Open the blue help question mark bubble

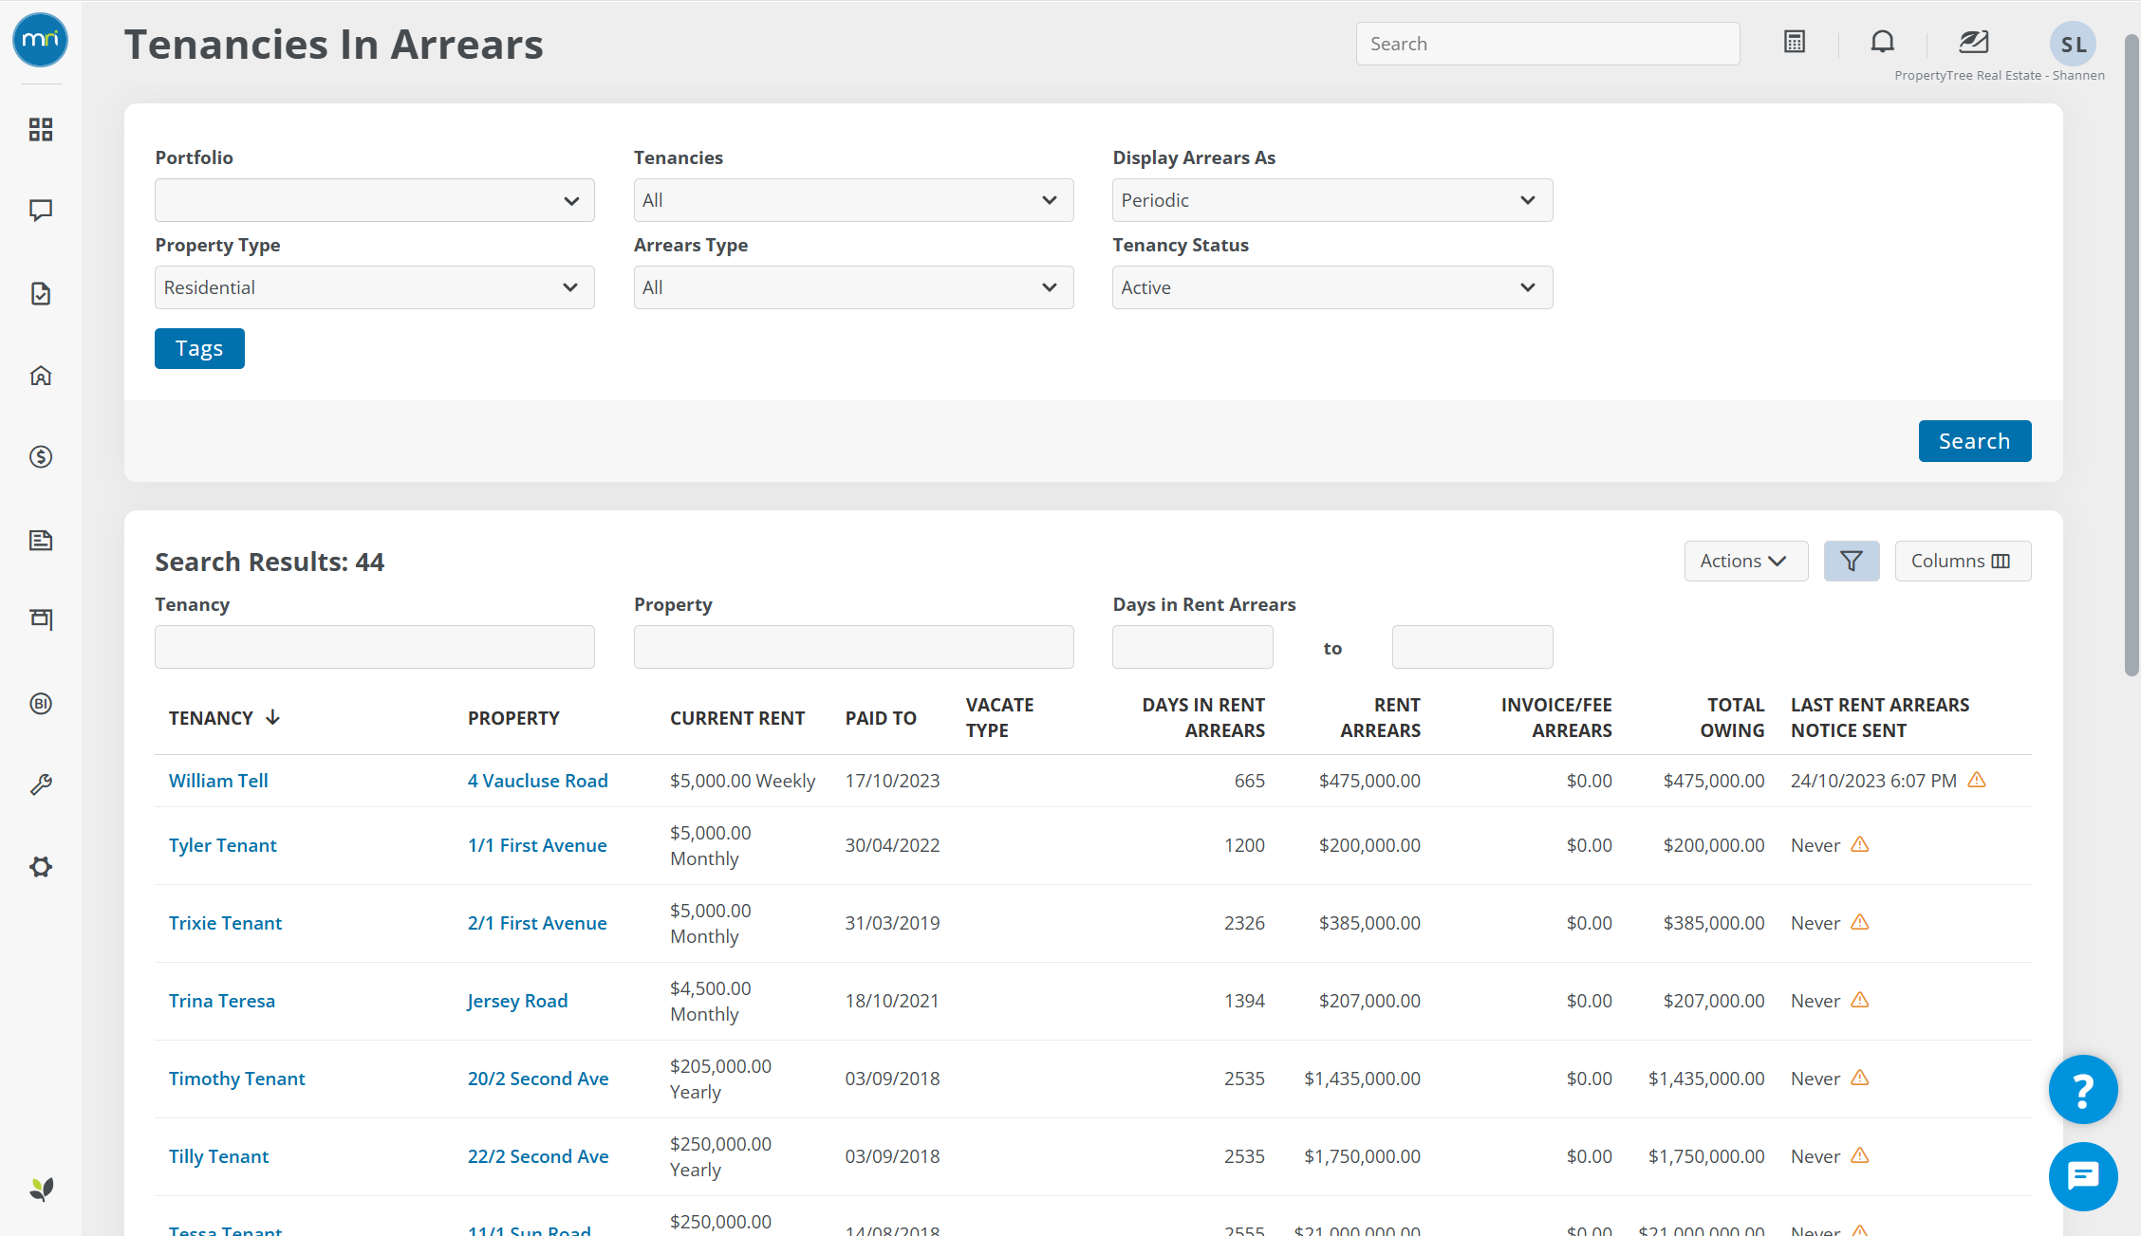click(2082, 1090)
